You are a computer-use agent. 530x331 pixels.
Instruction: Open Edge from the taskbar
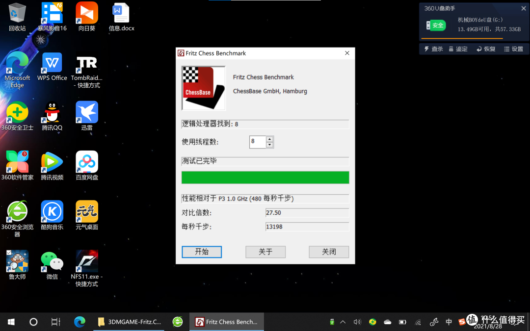tap(80, 322)
